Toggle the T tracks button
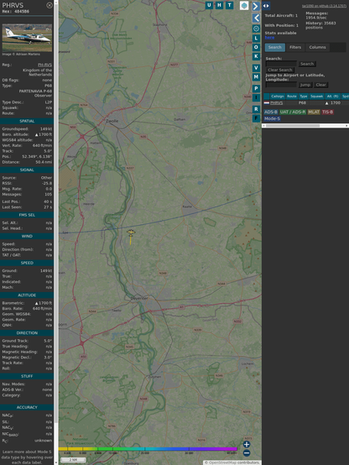The height and width of the screenshot is (465, 349). pos(229,5)
